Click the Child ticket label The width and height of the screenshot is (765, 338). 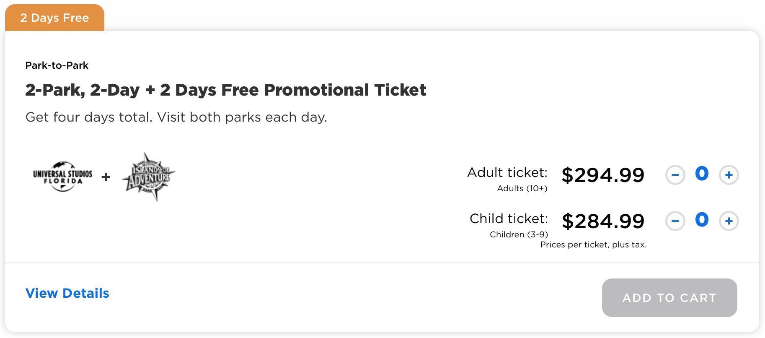click(x=509, y=219)
